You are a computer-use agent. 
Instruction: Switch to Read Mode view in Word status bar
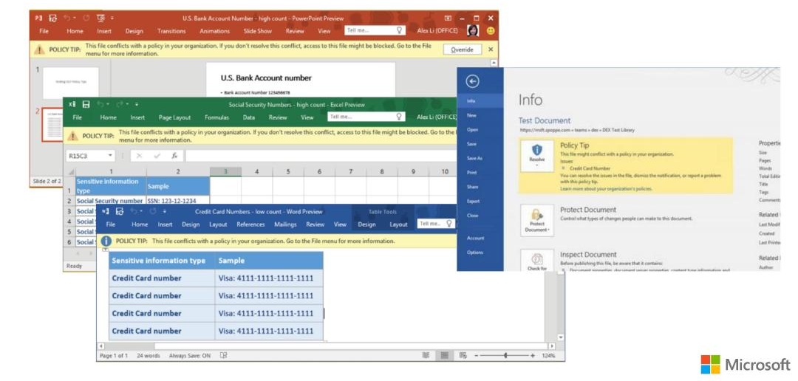426,356
